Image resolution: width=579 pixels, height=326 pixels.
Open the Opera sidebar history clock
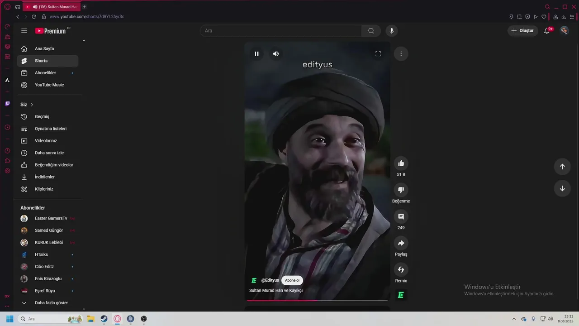coord(7,151)
